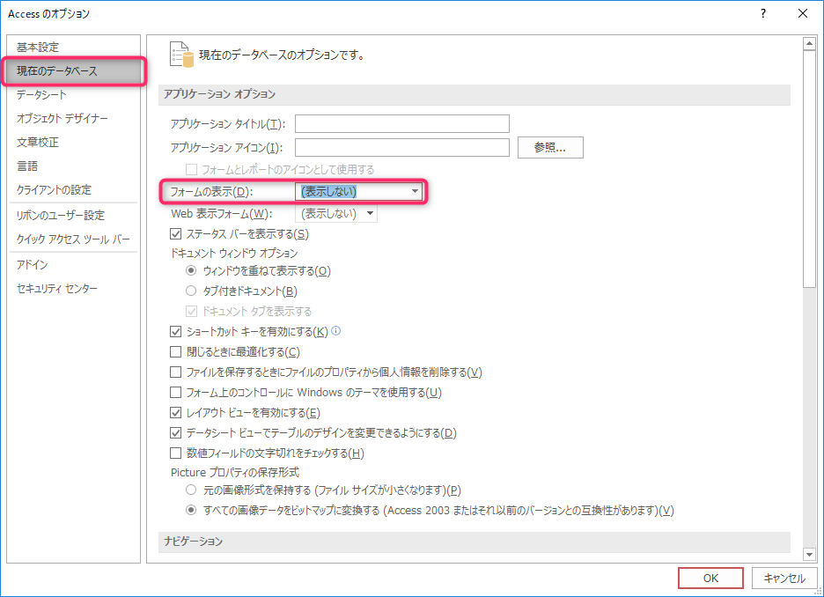Image resolution: width=824 pixels, height=597 pixels.
Task: Toggle ショートカット キーを有効にする checkbox
Action: tap(175, 332)
